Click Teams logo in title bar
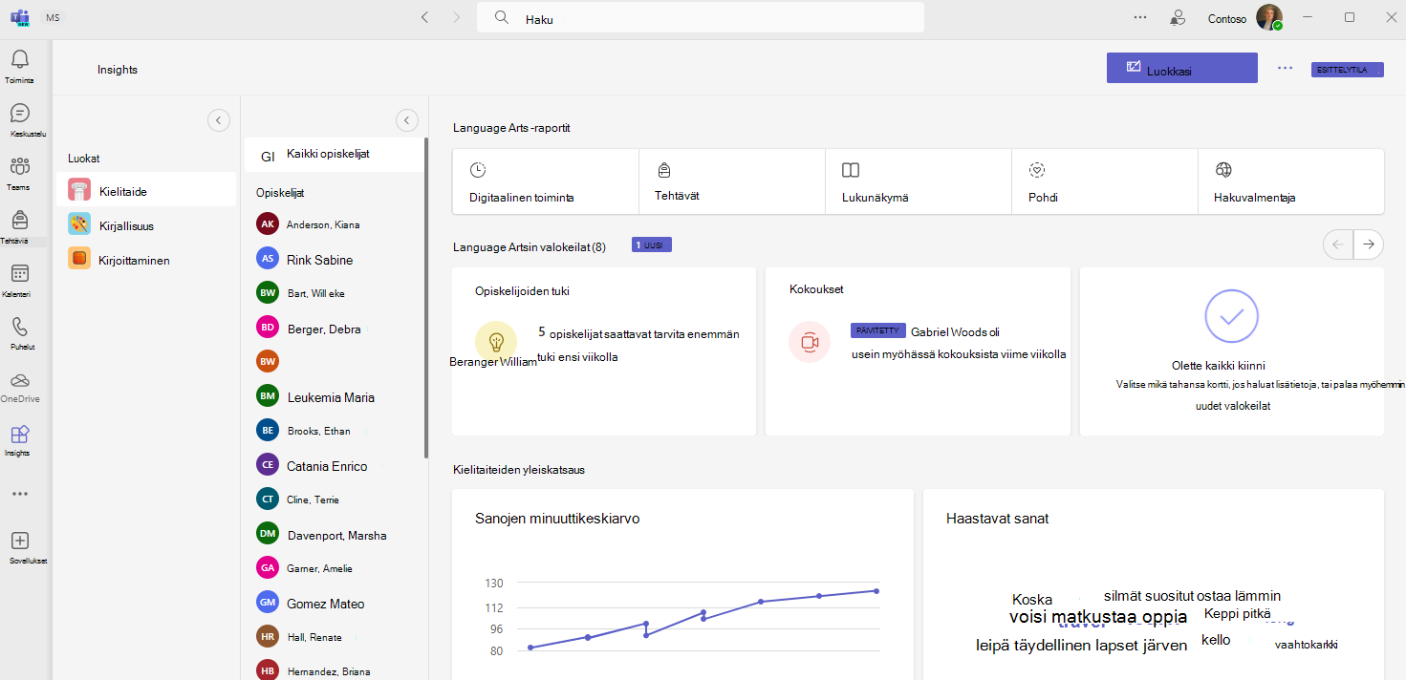 click(x=19, y=17)
